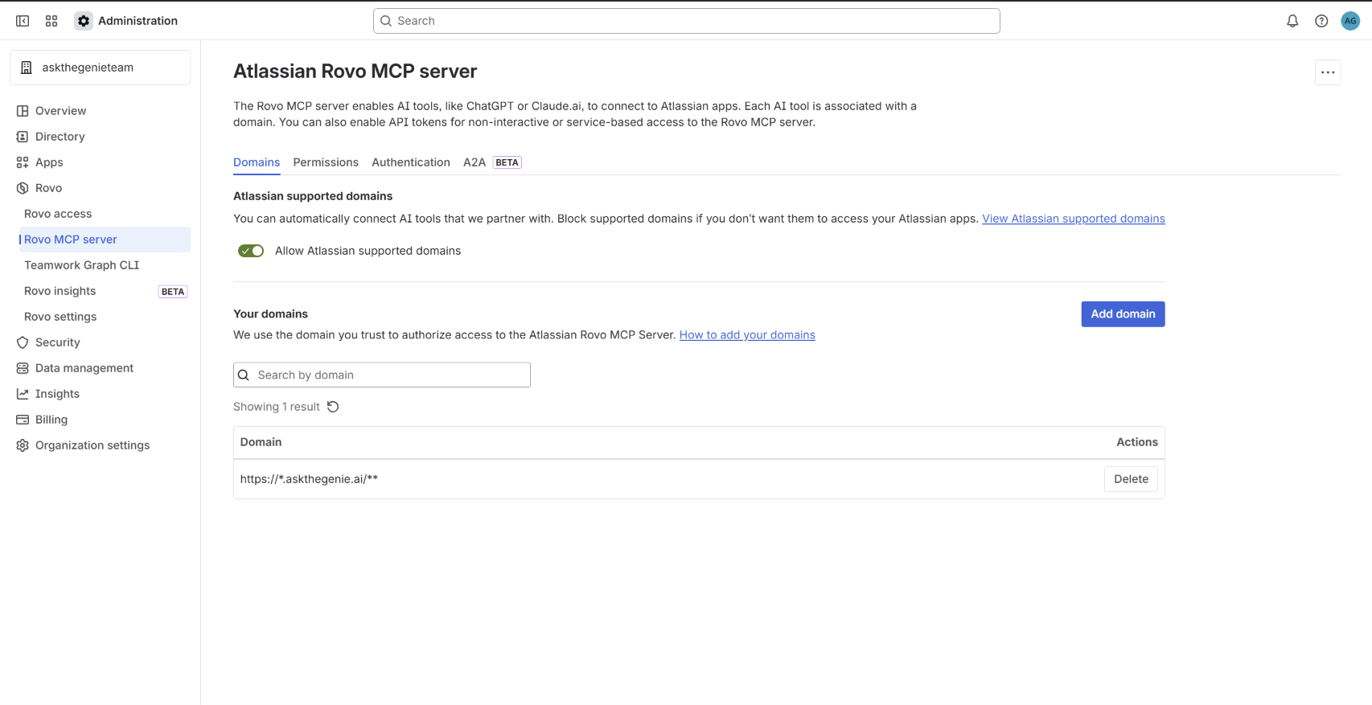Open the AG profile avatar
The image size is (1372, 705).
1350,21
